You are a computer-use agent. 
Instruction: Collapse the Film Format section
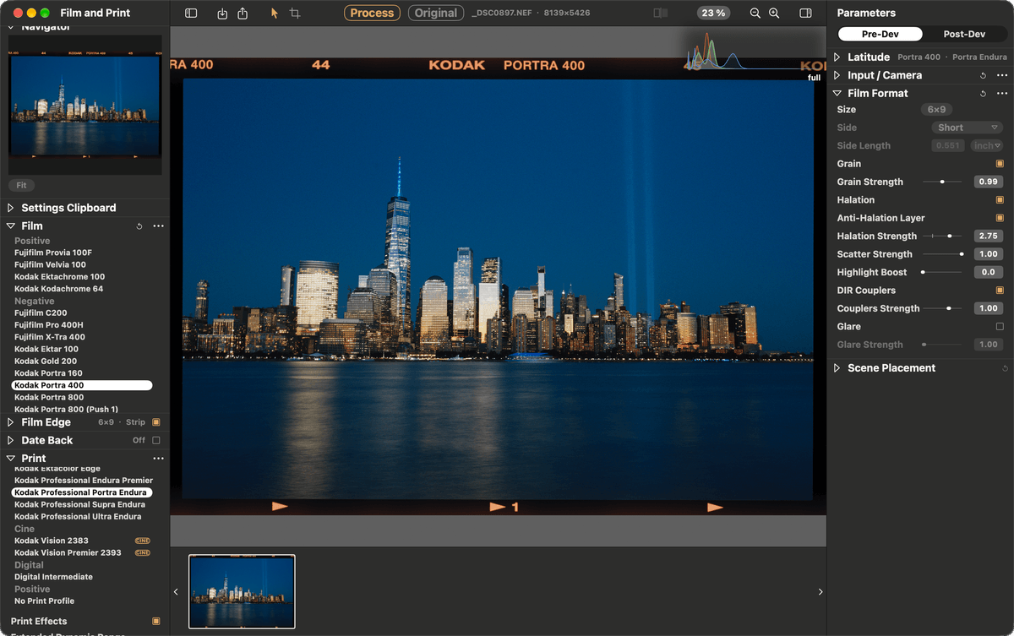pyautogui.click(x=837, y=94)
